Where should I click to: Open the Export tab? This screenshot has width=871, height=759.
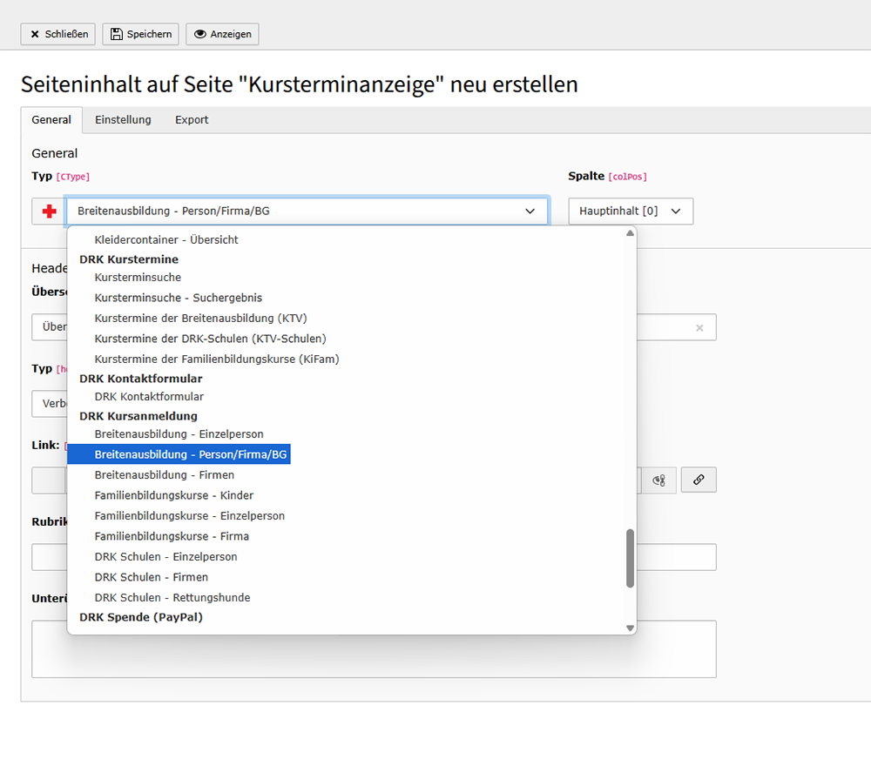tap(192, 120)
